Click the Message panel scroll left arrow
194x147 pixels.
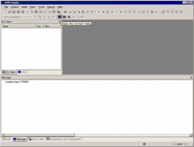pos(3,135)
